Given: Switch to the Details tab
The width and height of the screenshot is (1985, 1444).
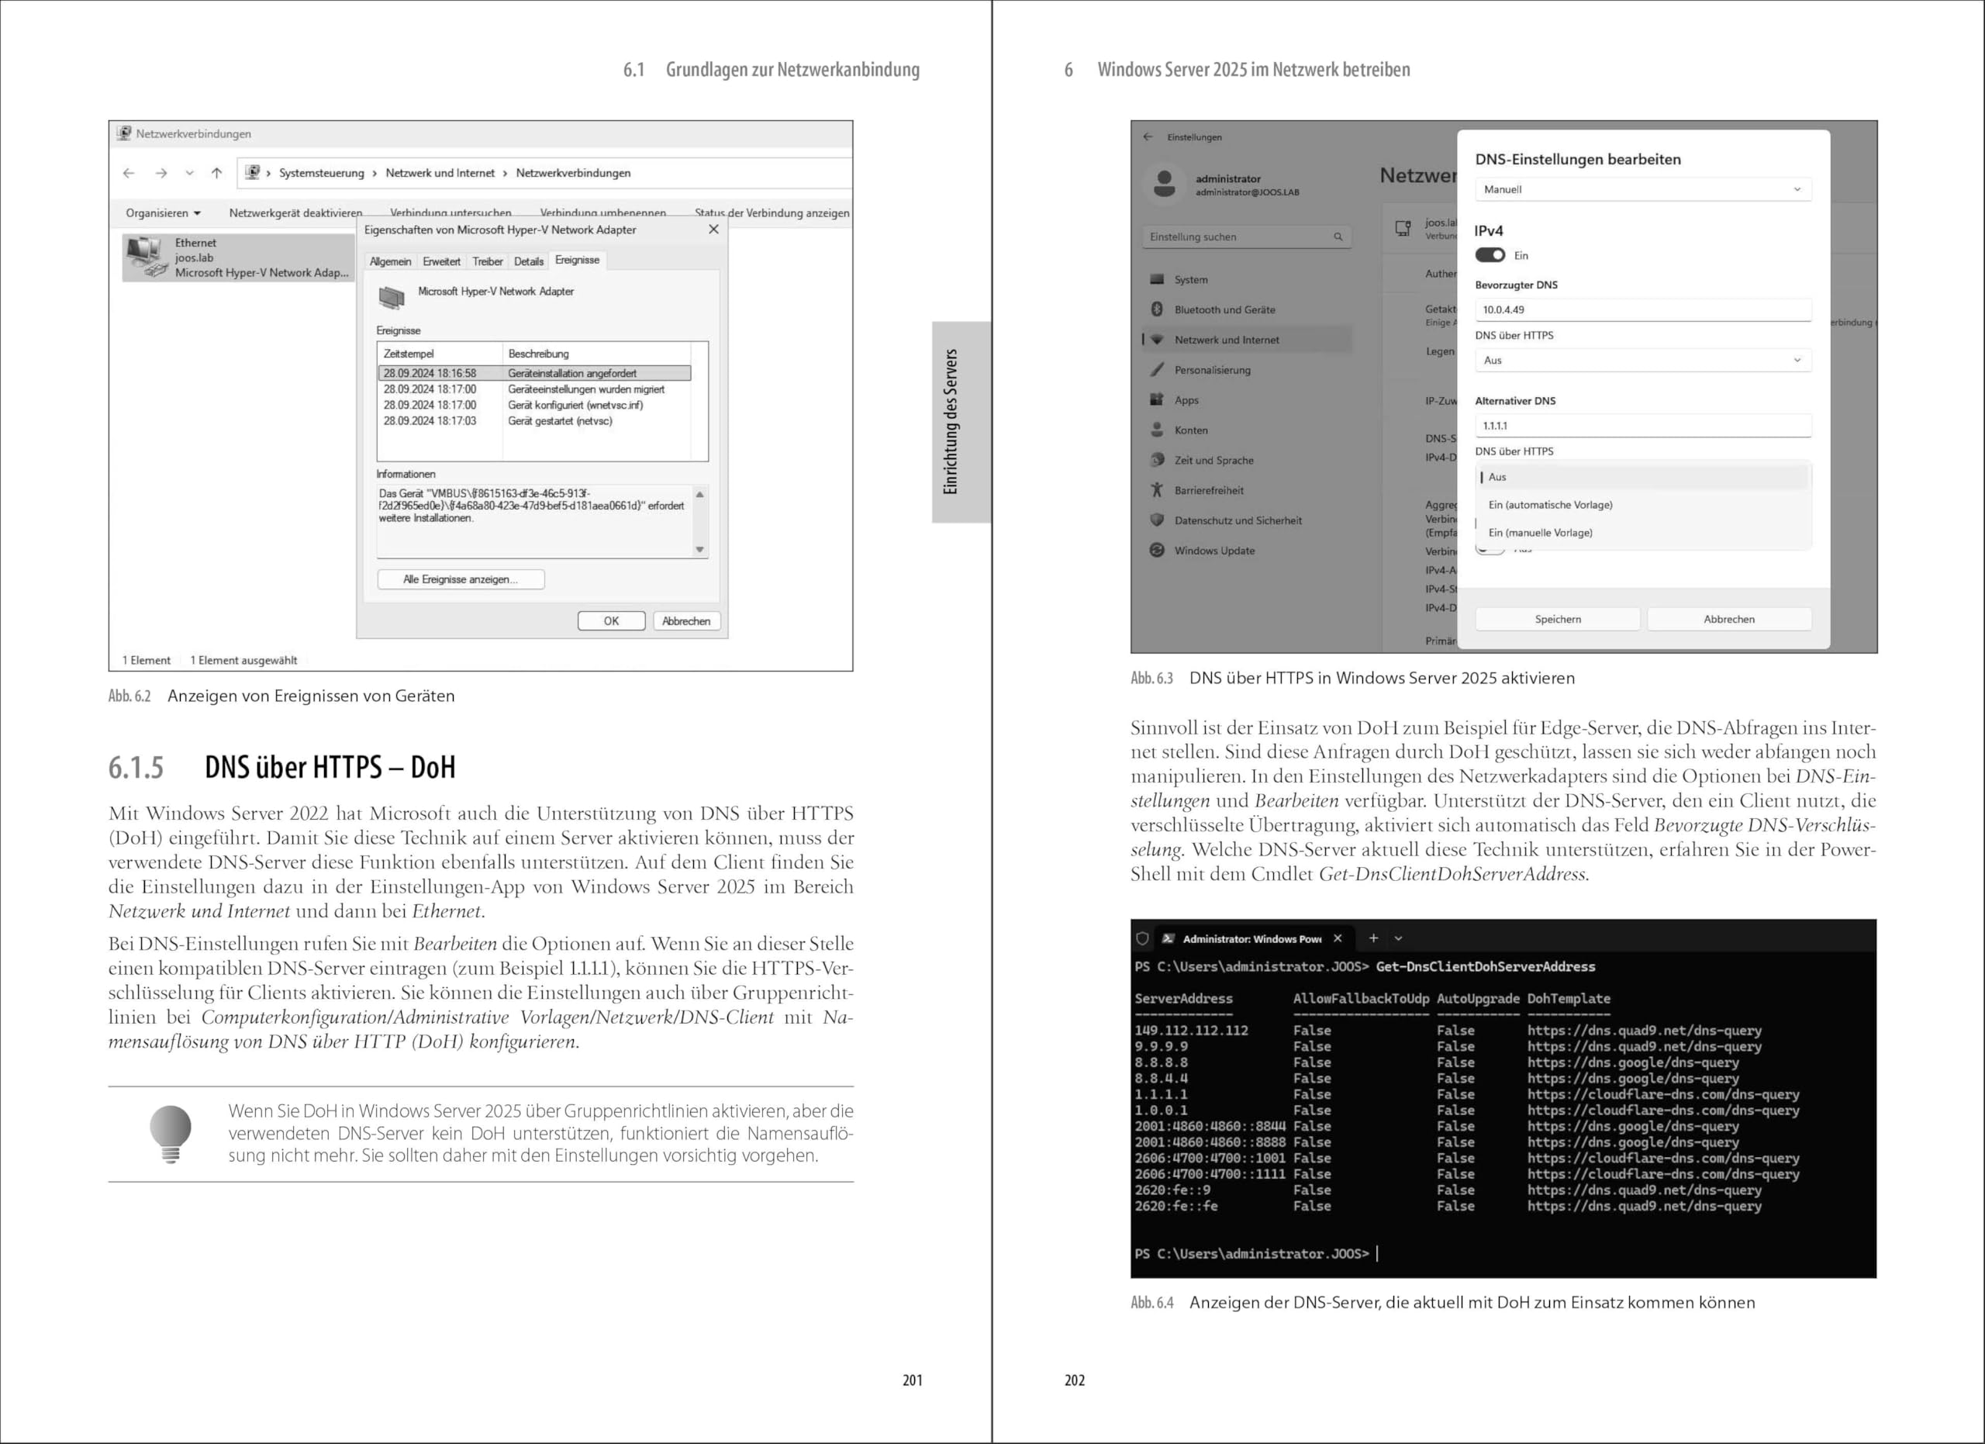Looking at the screenshot, I should 529,261.
